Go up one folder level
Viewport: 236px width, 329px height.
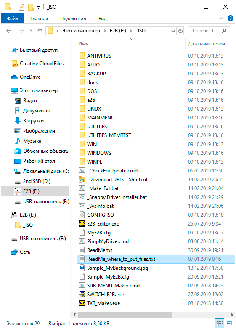coord(40,31)
